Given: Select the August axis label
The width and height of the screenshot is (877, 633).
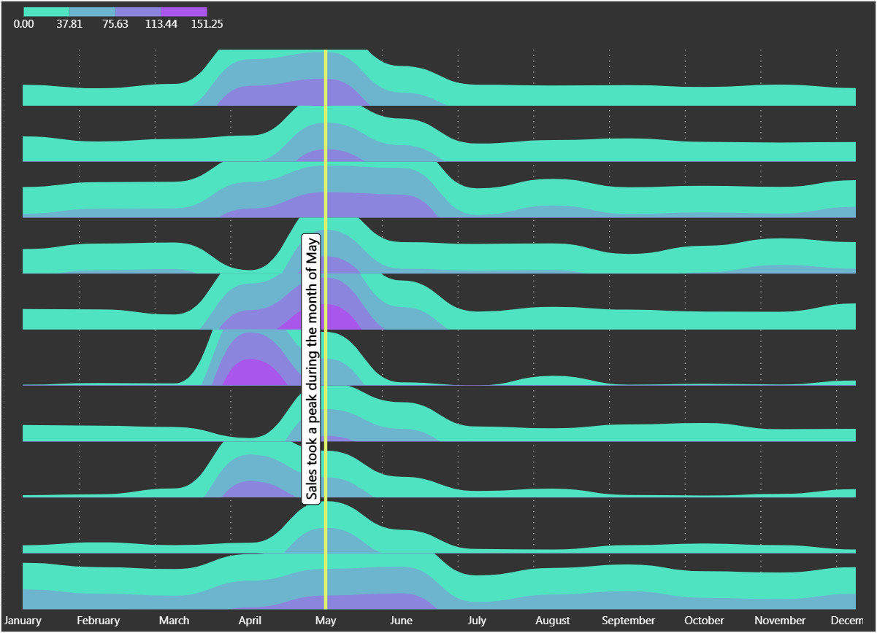Looking at the screenshot, I should tap(553, 621).
